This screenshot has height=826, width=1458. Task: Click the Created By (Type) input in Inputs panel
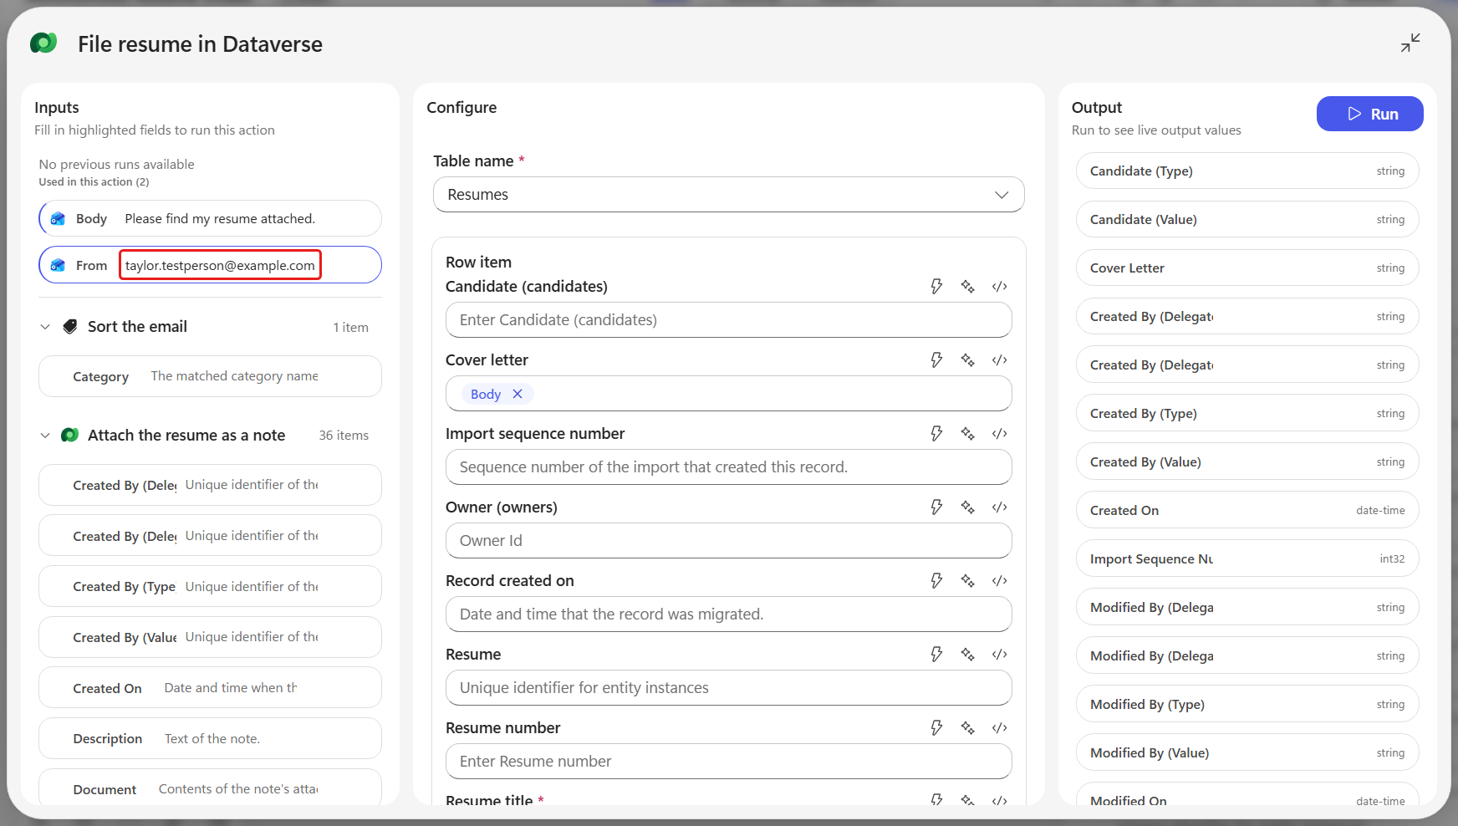tap(211, 586)
